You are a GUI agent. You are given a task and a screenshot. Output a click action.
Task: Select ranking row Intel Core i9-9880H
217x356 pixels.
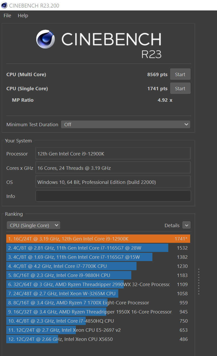click(x=98, y=275)
